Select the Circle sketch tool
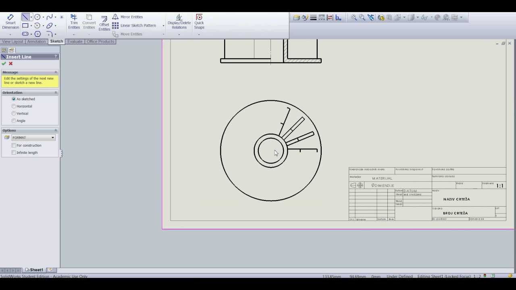Screen dimensions: 516x290 point(37,17)
